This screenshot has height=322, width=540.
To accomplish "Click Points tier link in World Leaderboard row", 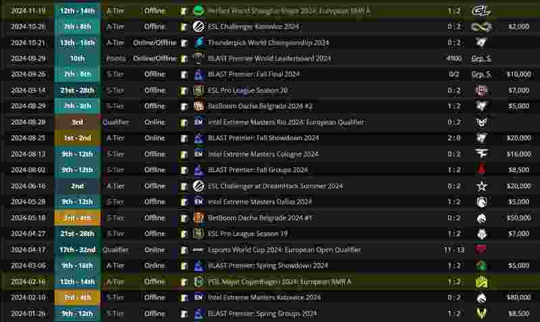I will point(115,58).
